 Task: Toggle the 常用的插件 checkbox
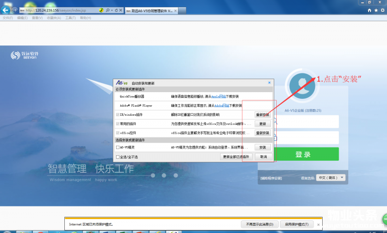(118, 124)
